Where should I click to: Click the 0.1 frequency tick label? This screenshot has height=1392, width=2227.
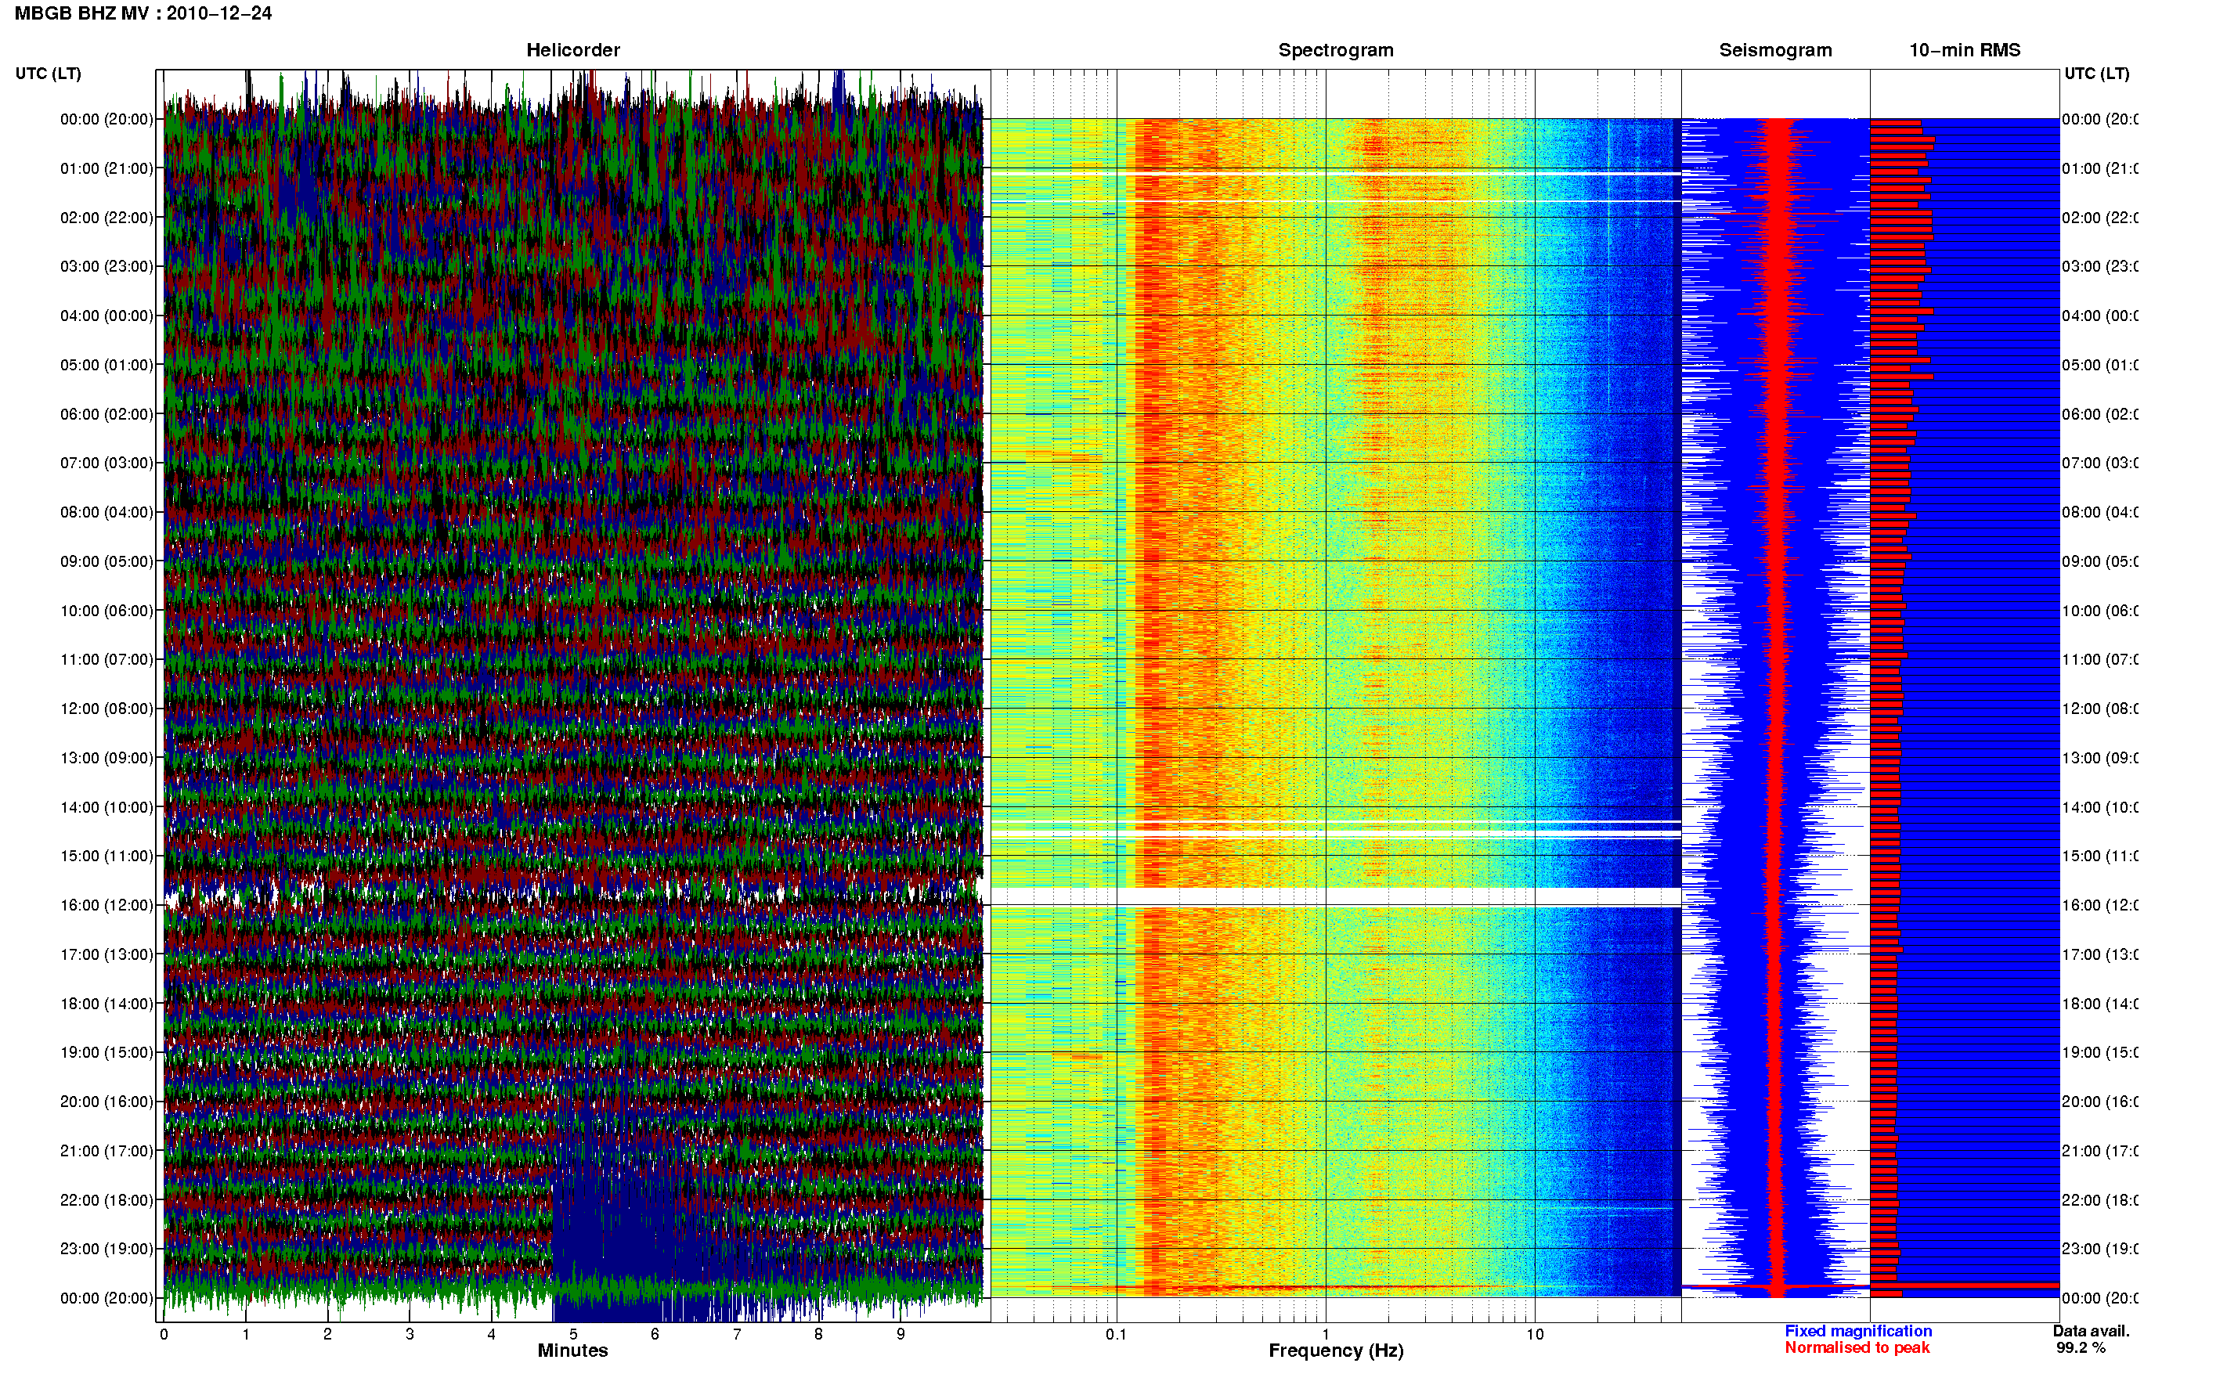[x=1116, y=1334]
